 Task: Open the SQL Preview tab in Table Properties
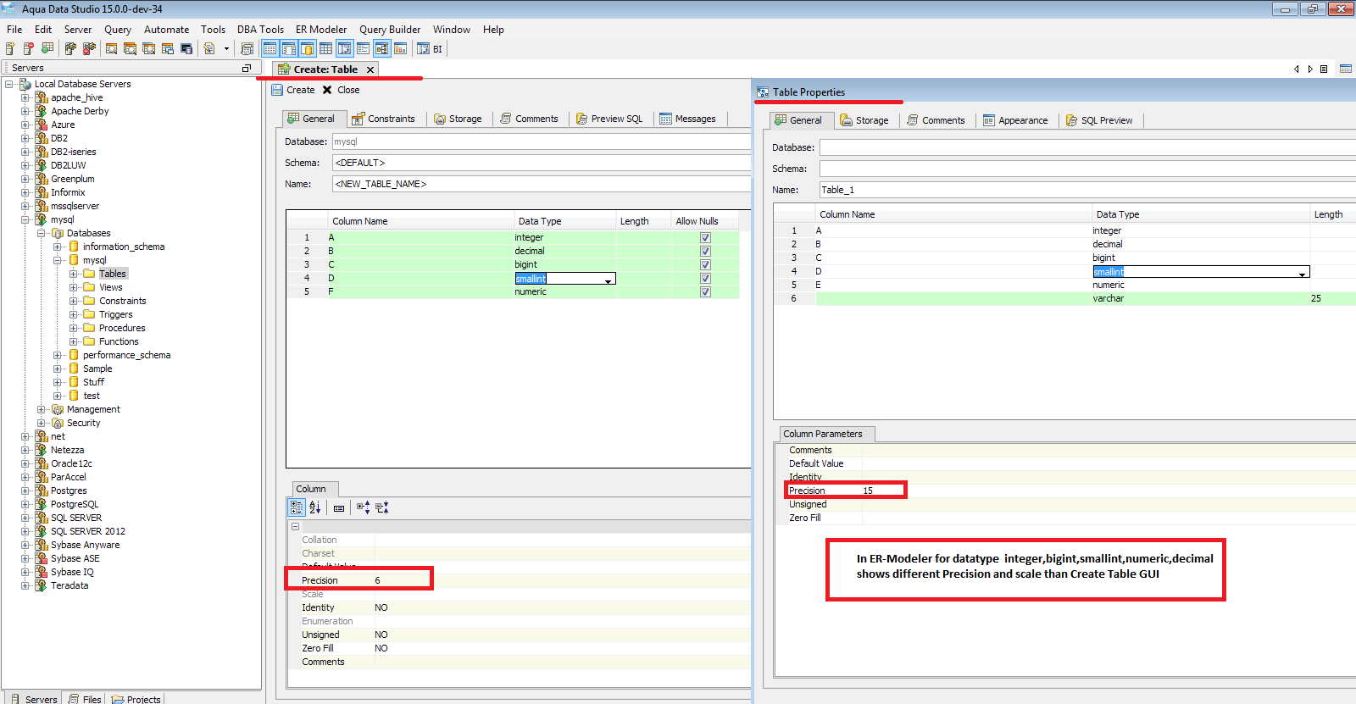(x=1099, y=120)
